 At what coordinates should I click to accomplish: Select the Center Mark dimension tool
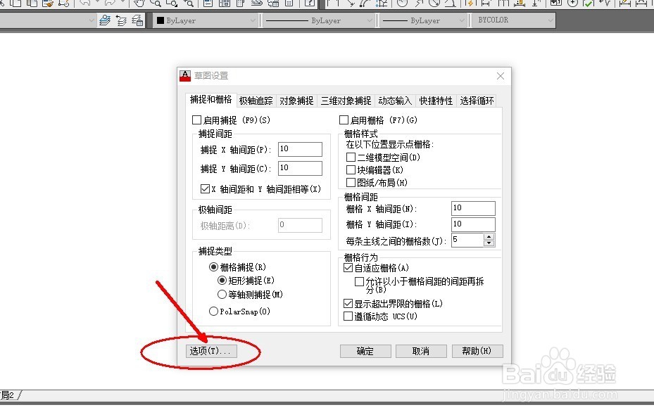coord(572,5)
